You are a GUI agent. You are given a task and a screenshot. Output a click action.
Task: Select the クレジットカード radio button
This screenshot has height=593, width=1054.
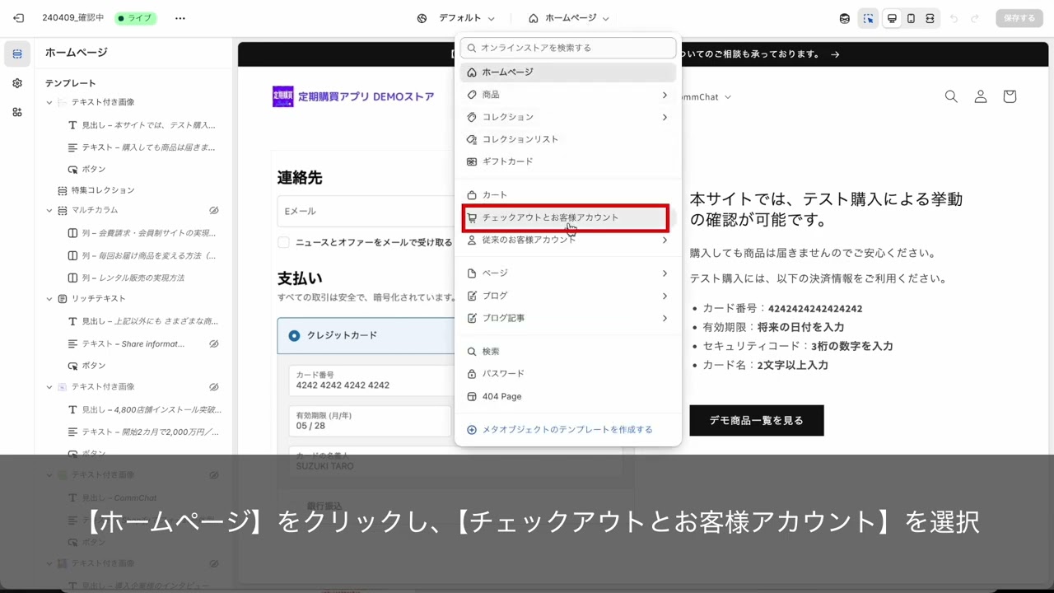pos(294,335)
